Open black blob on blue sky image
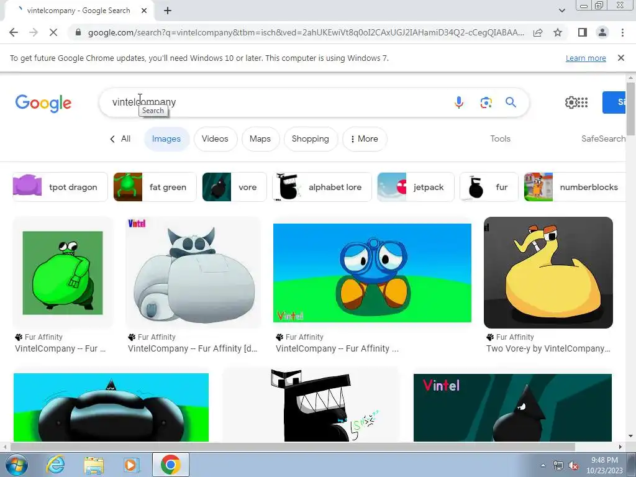Viewport: 636px width, 477px height. click(111, 407)
